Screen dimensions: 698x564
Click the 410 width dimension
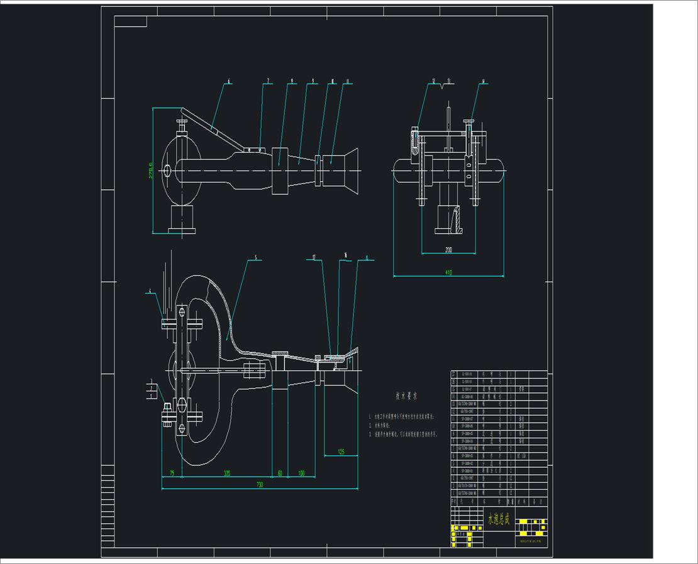click(x=448, y=272)
